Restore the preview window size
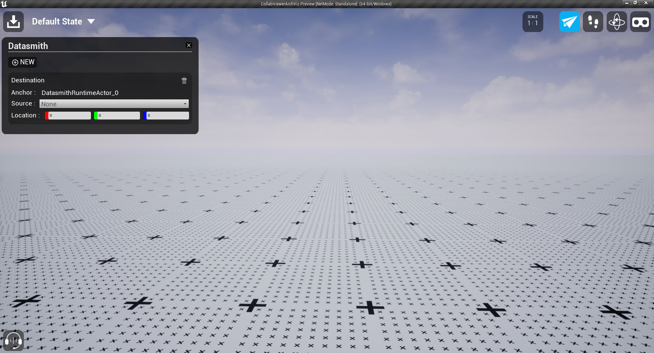 (x=635, y=3)
